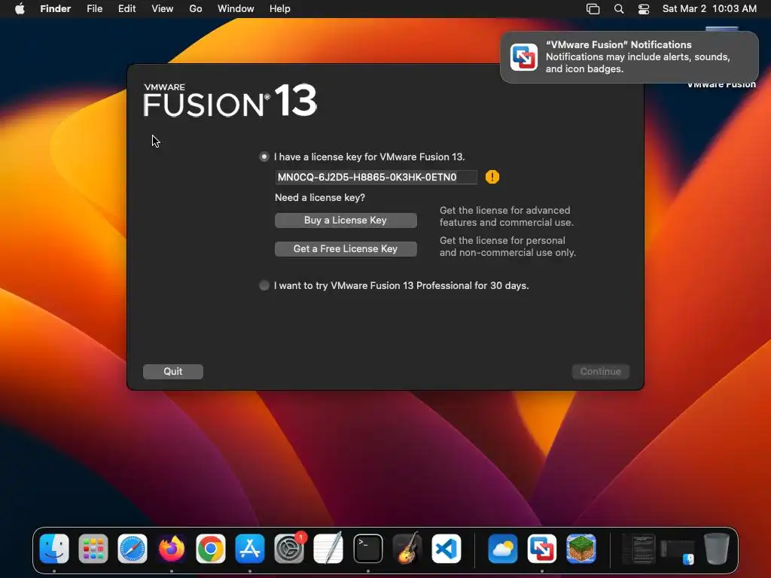Image resolution: width=771 pixels, height=578 pixels.
Task: Launch Firefox from the Dock
Action: (x=172, y=549)
